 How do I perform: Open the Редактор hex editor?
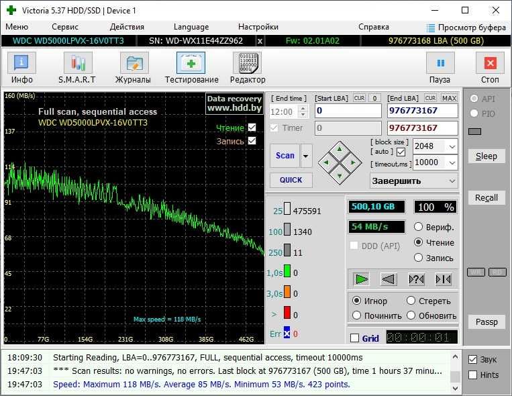click(x=247, y=68)
